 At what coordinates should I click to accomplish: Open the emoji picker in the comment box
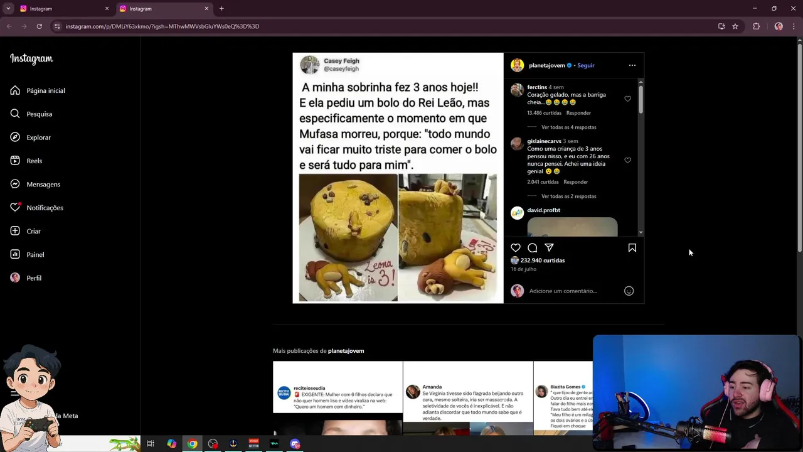(629, 291)
